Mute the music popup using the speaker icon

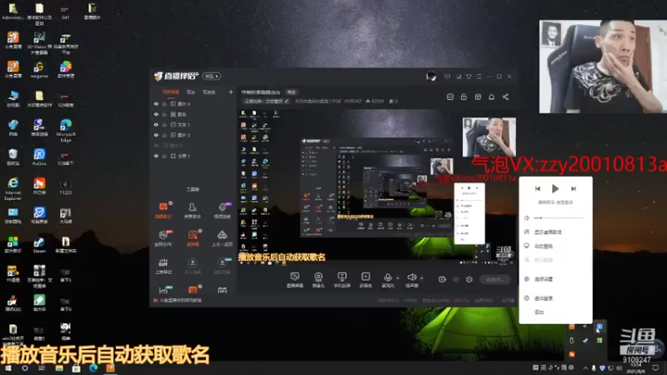(527, 217)
